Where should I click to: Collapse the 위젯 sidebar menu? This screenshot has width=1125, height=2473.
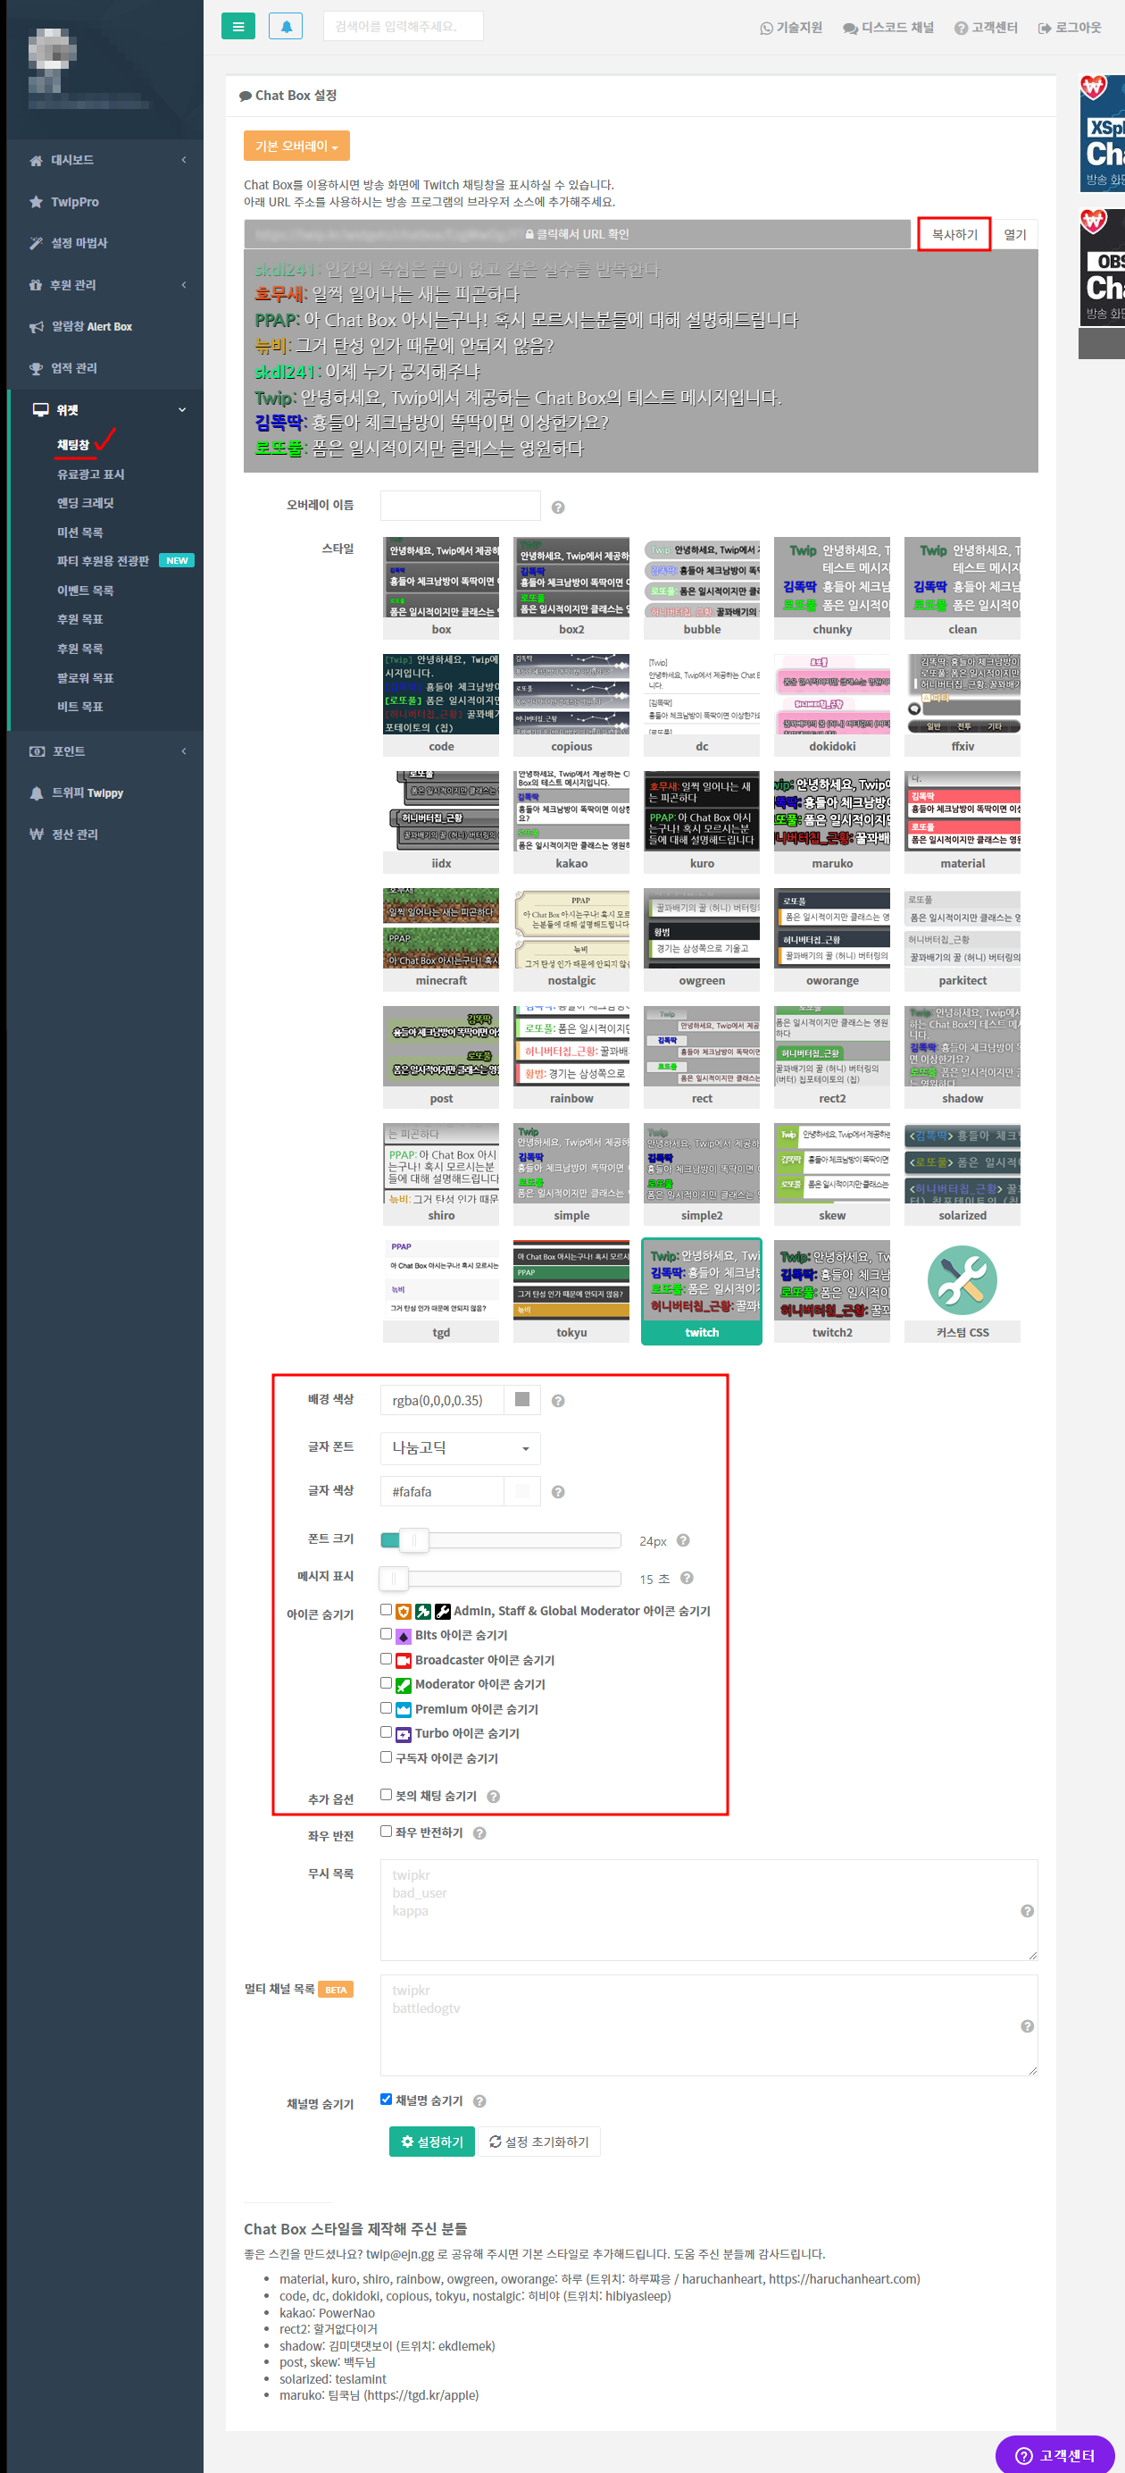[x=182, y=410]
